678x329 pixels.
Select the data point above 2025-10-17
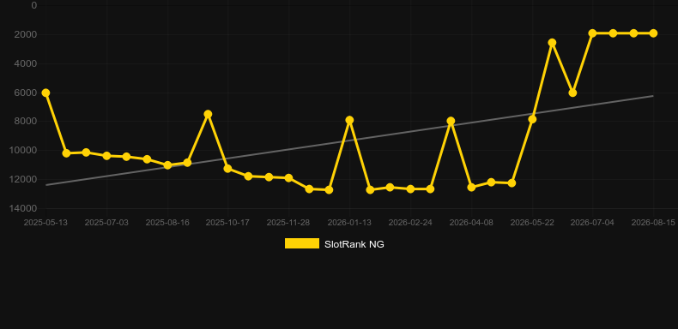pos(228,169)
